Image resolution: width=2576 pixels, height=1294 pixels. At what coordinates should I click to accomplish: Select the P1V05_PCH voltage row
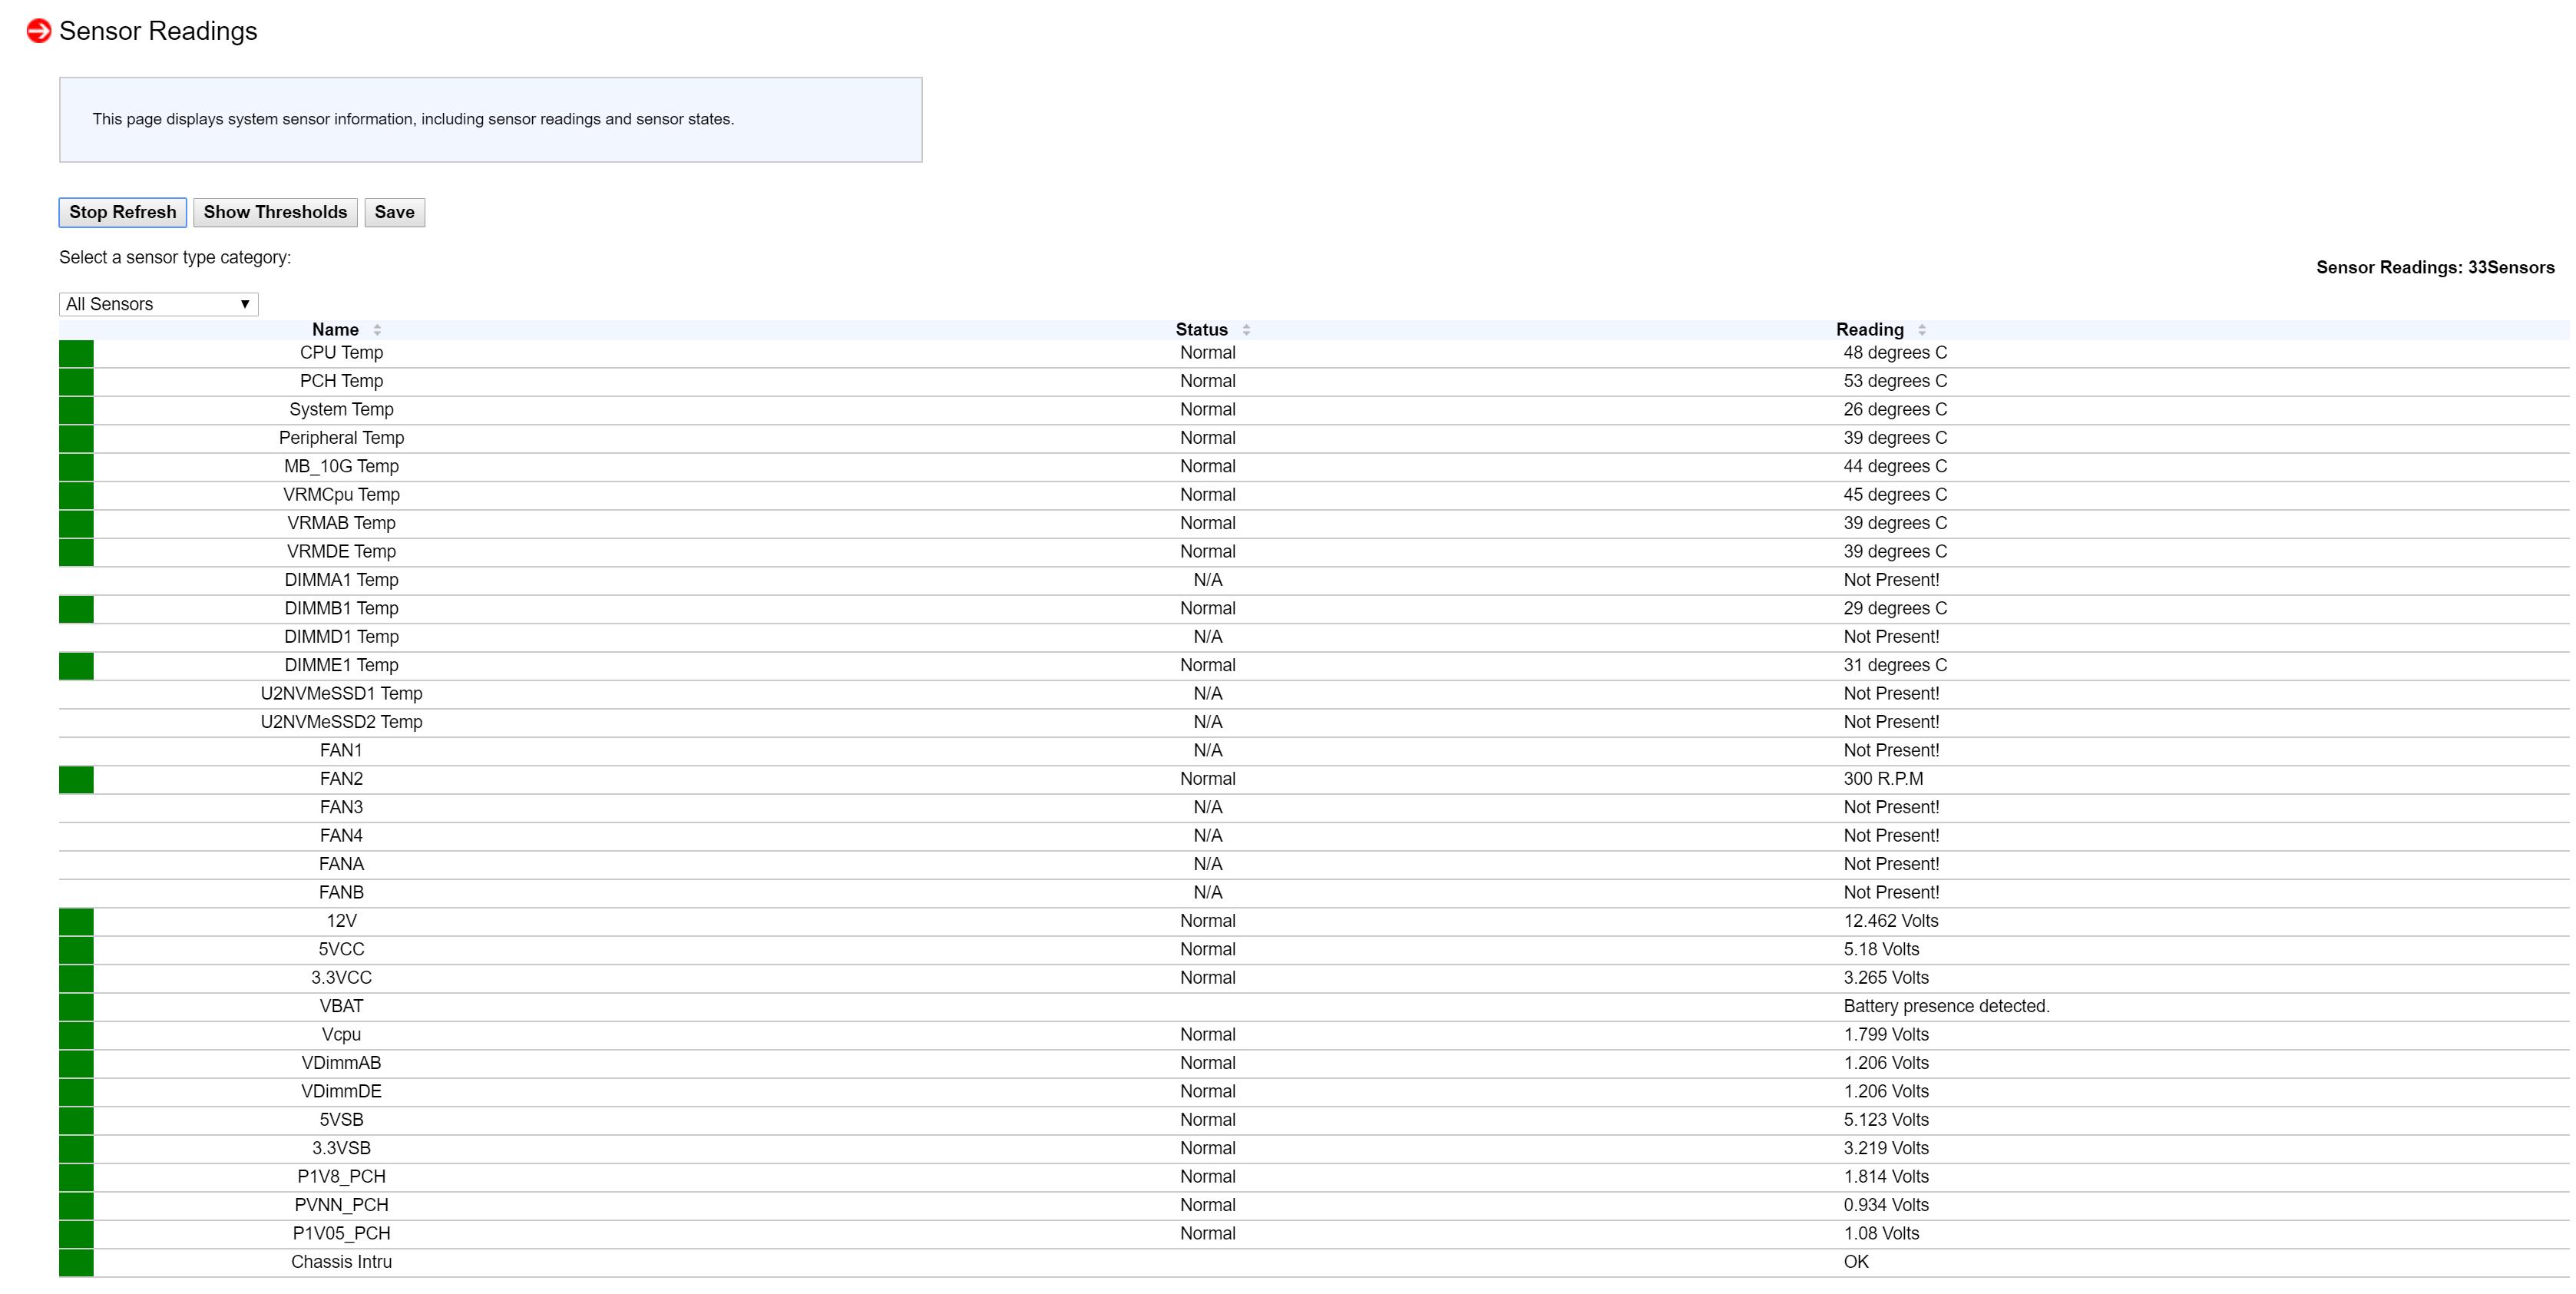tap(341, 1233)
